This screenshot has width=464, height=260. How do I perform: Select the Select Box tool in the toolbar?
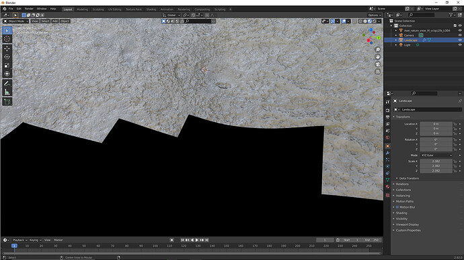[7, 30]
